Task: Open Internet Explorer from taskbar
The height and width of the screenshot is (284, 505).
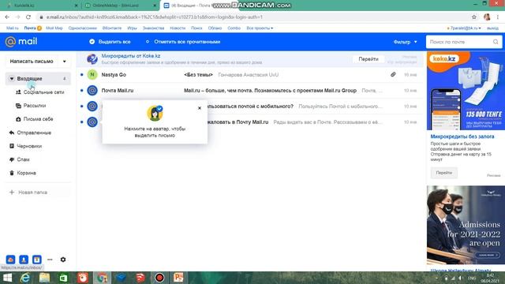Action: 25,278
